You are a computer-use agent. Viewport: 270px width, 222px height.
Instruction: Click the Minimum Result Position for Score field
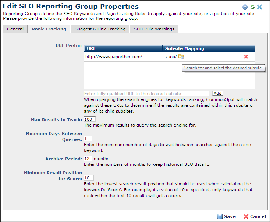pos(89,178)
